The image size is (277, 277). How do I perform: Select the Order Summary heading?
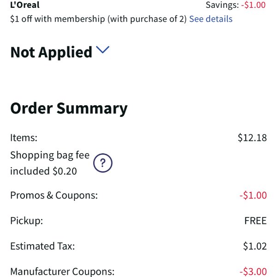click(69, 108)
